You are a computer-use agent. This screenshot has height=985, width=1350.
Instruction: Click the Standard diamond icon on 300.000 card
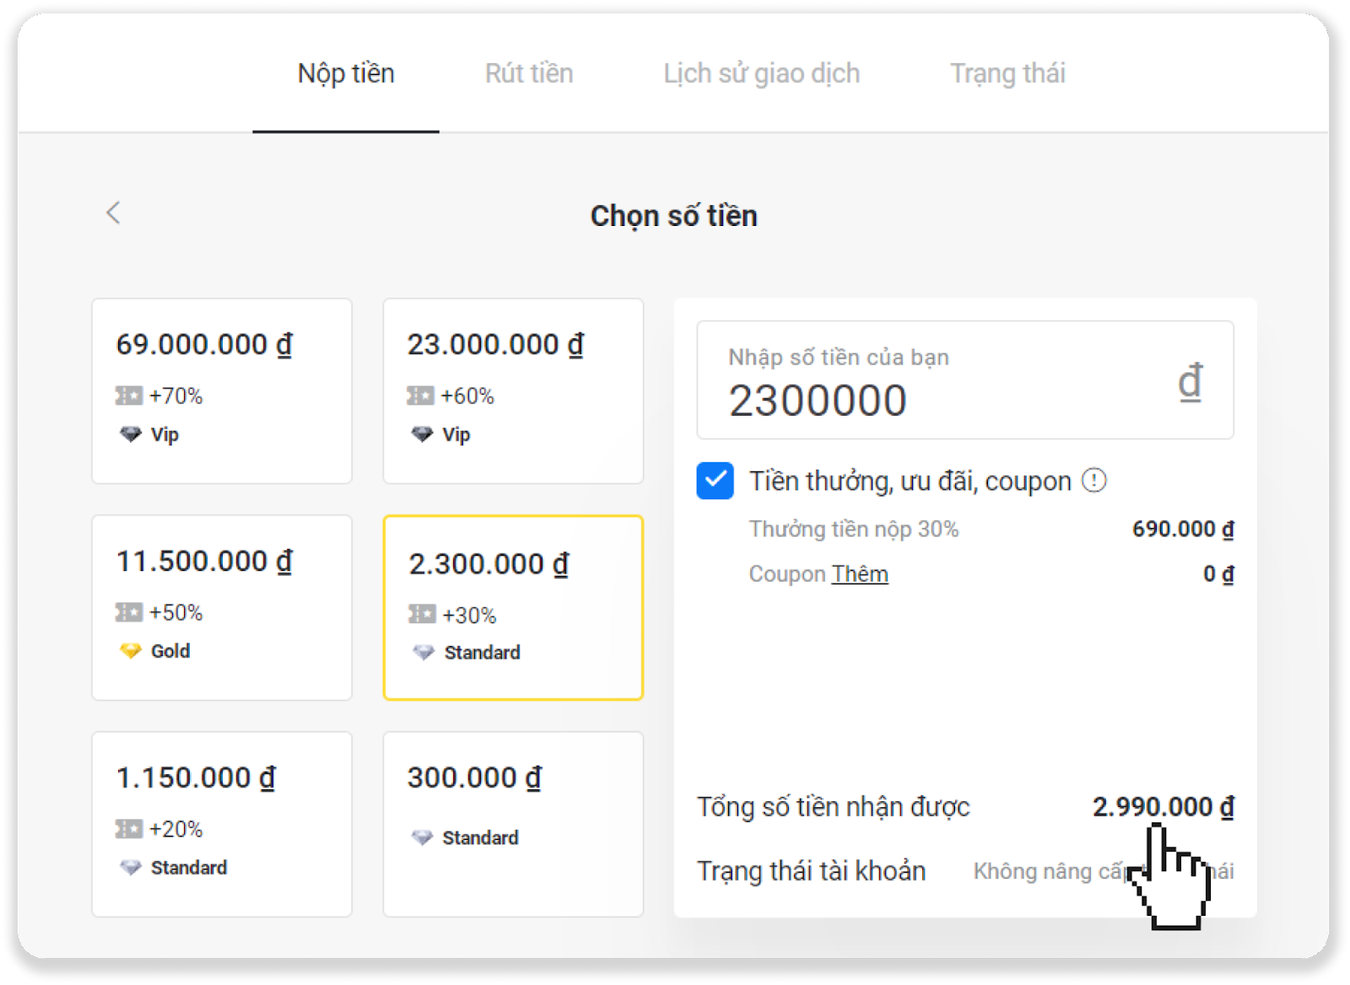point(422,837)
